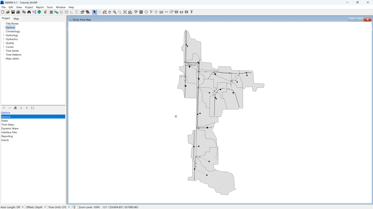Edit the selected option with the pencil icon
The height and width of the screenshot is (209, 373).
click(15, 108)
